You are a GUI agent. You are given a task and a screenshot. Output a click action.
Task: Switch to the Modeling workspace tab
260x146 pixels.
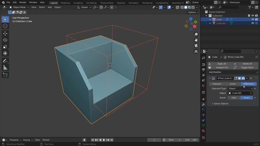tap(65, 3)
